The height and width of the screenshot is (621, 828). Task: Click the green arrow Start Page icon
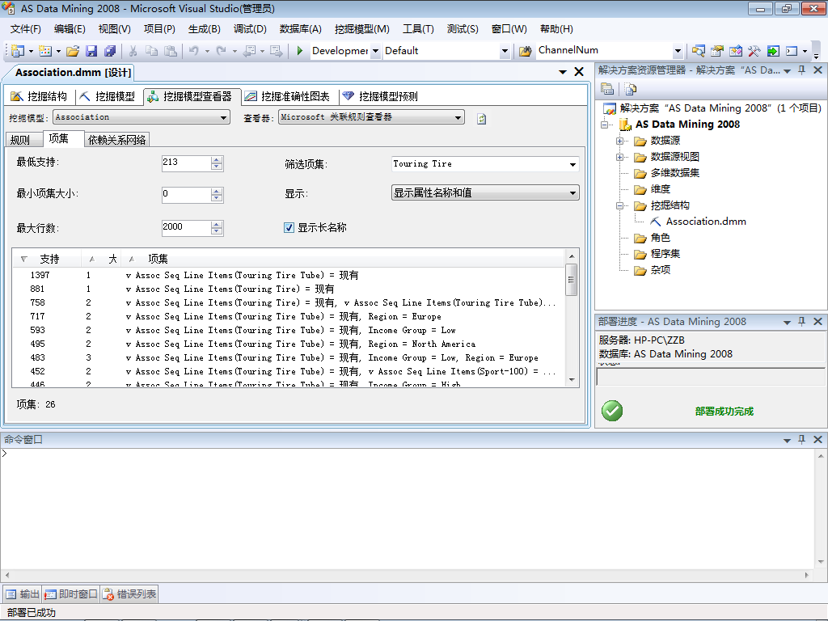tap(772, 51)
